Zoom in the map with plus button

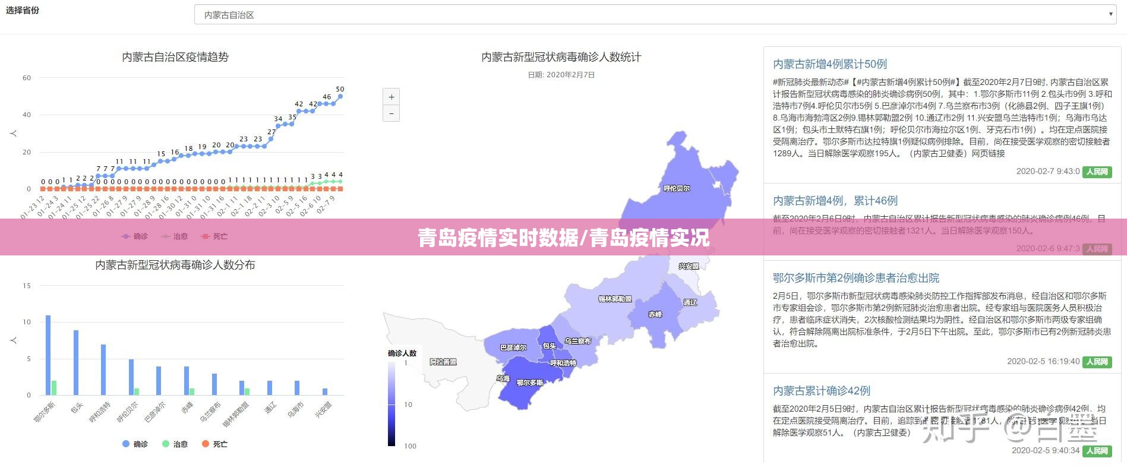(x=391, y=97)
